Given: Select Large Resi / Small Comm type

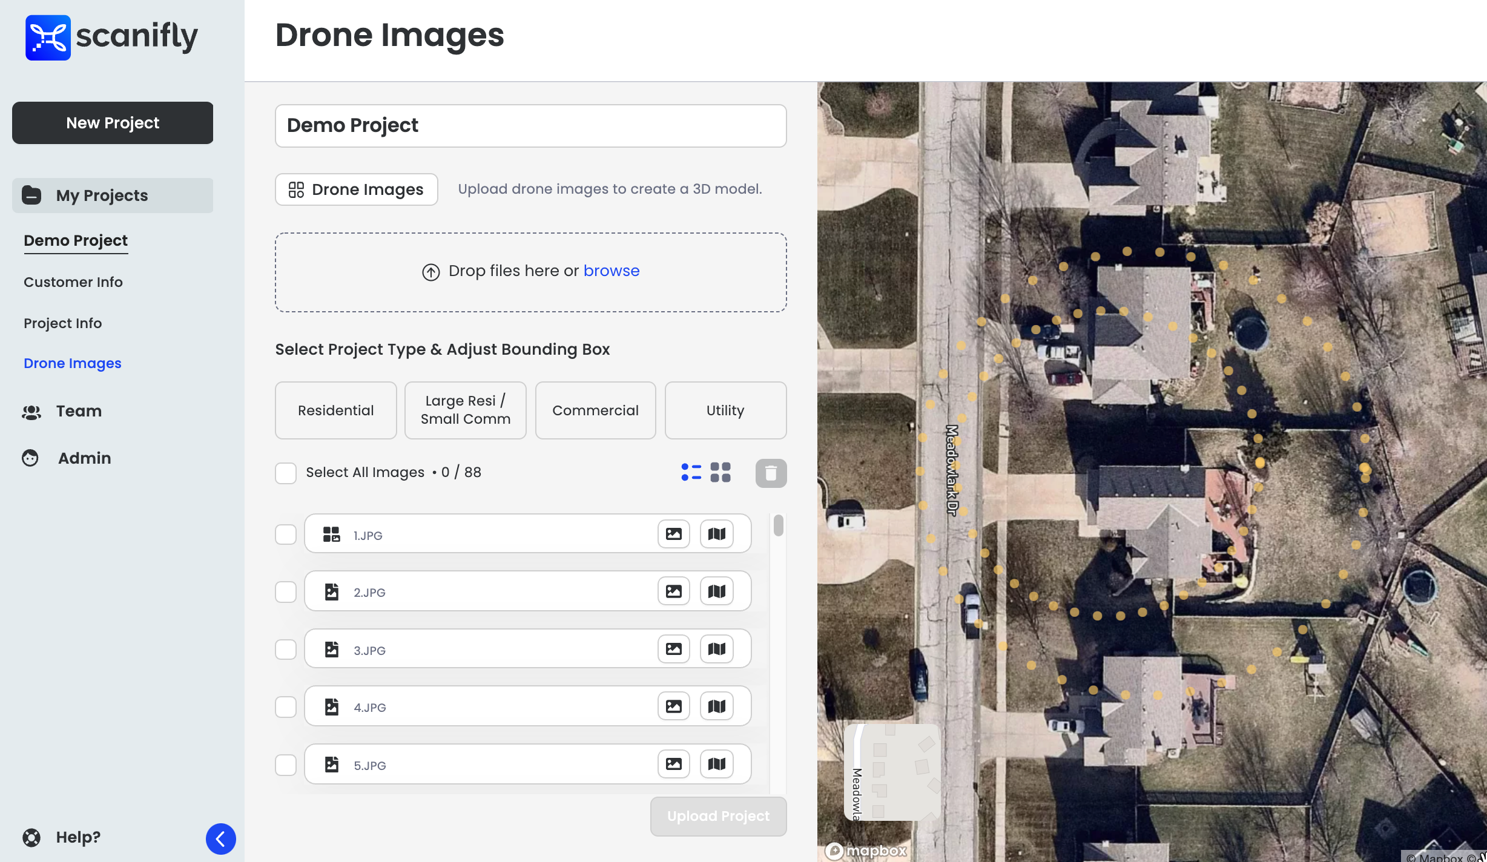Looking at the screenshot, I should [466, 410].
